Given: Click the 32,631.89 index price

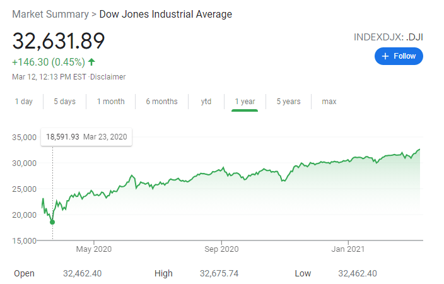Looking at the screenshot, I should point(59,40).
